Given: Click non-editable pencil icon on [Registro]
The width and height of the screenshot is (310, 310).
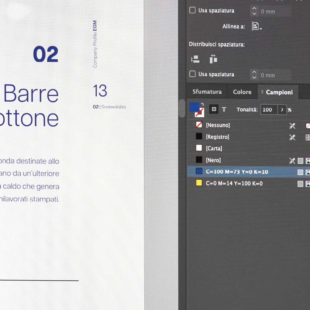Looking at the screenshot, I should coord(292,137).
